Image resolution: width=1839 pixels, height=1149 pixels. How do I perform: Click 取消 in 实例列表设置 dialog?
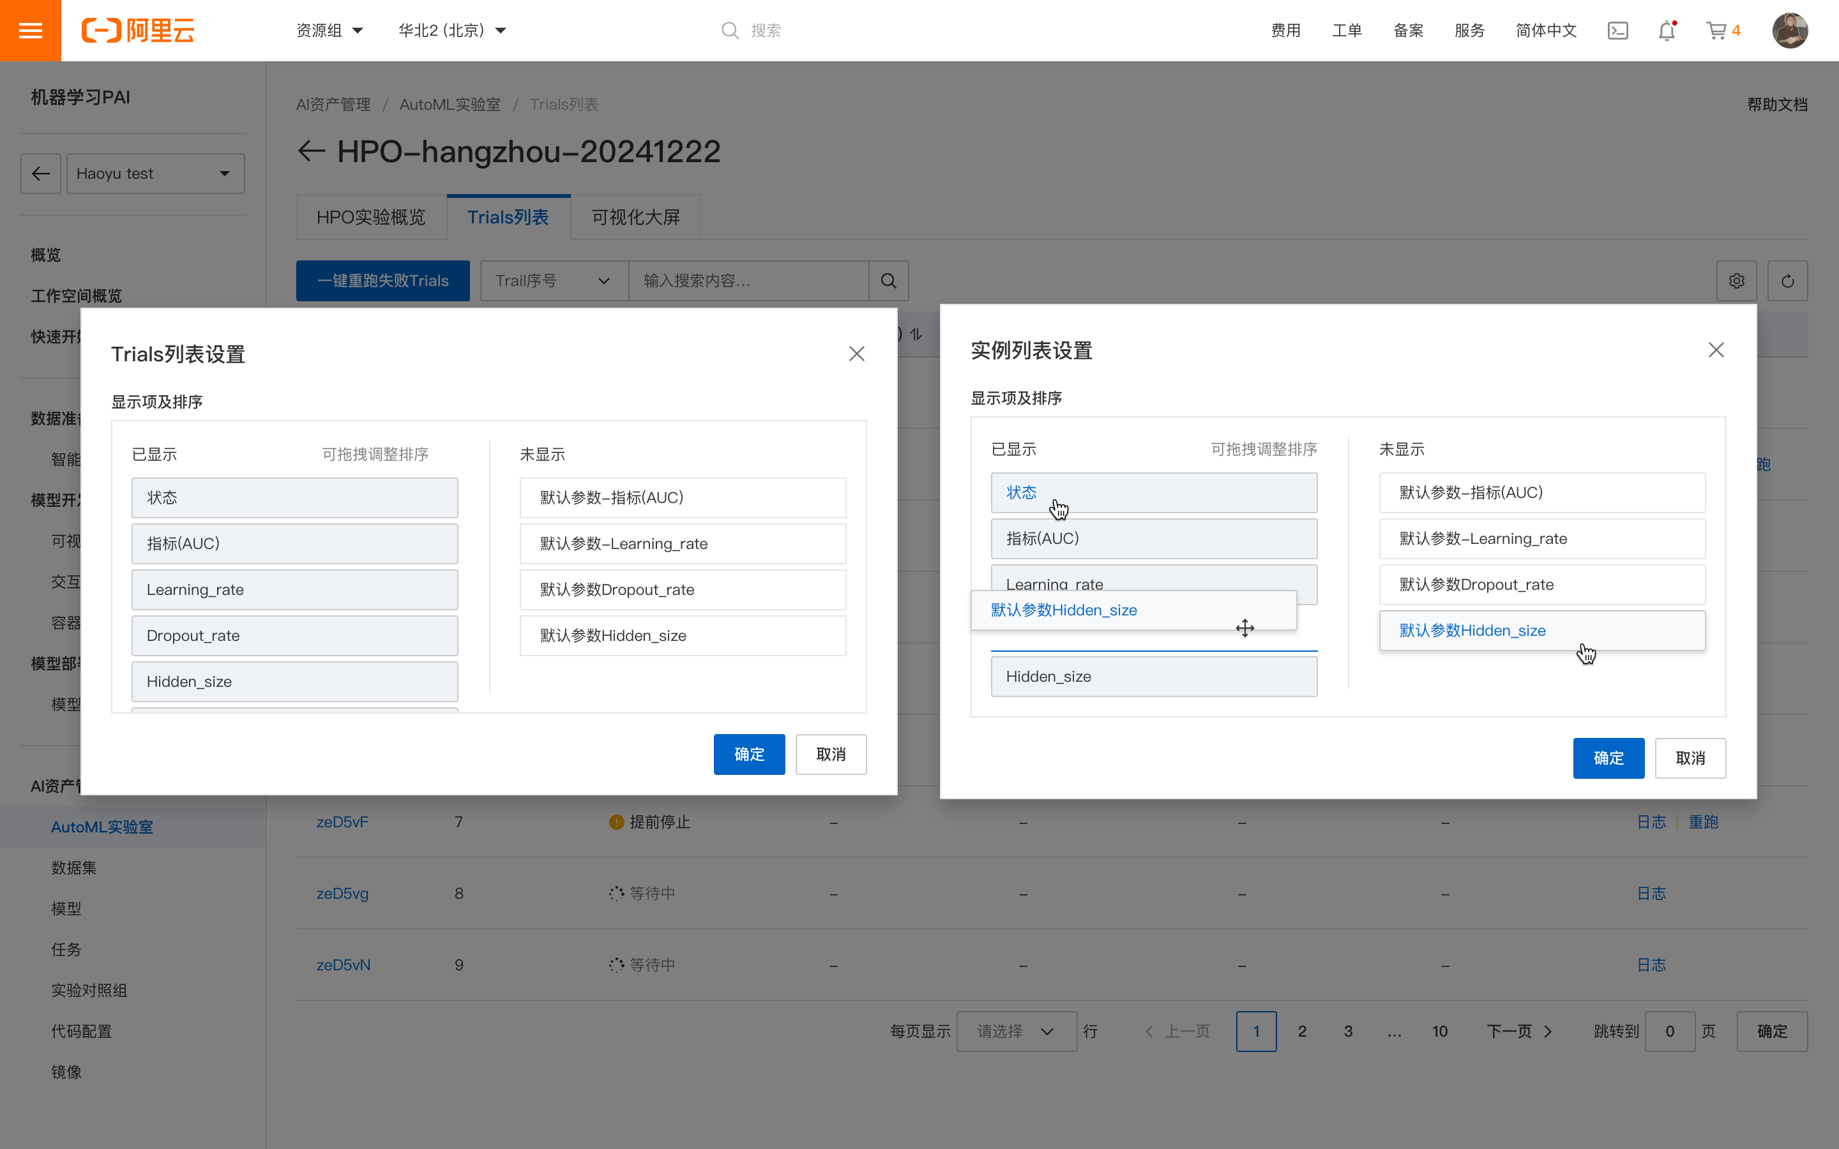[1690, 758]
